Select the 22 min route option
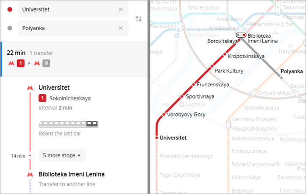Viewport: 306px width, 194px height. (x=74, y=59)
